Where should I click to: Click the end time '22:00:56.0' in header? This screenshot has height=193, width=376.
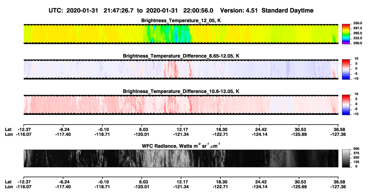tap(198, 10)
